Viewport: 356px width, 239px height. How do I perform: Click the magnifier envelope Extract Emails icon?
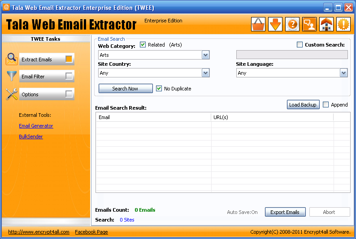pyautogui.click(x=12, y=59)
